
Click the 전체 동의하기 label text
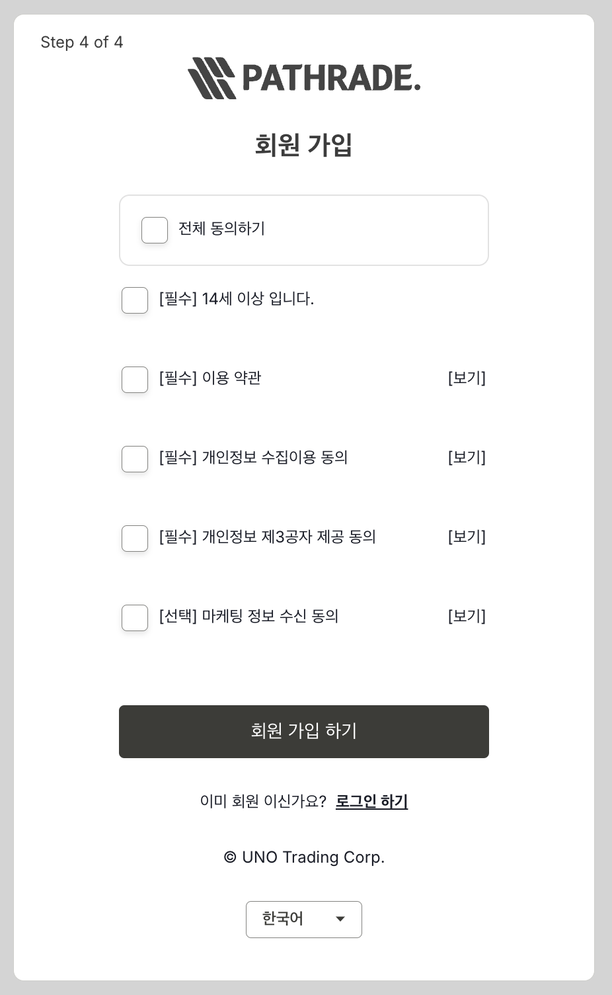pyautogui.click(x=221, y=229)
